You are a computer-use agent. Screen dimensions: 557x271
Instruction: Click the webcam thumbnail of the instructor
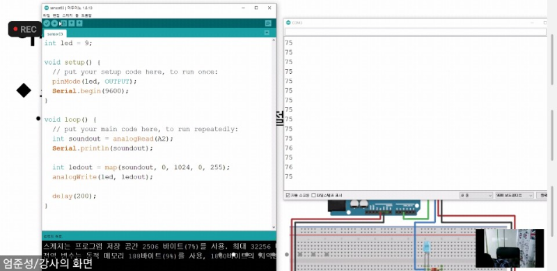pyautogui.click(x=510, y=248)
